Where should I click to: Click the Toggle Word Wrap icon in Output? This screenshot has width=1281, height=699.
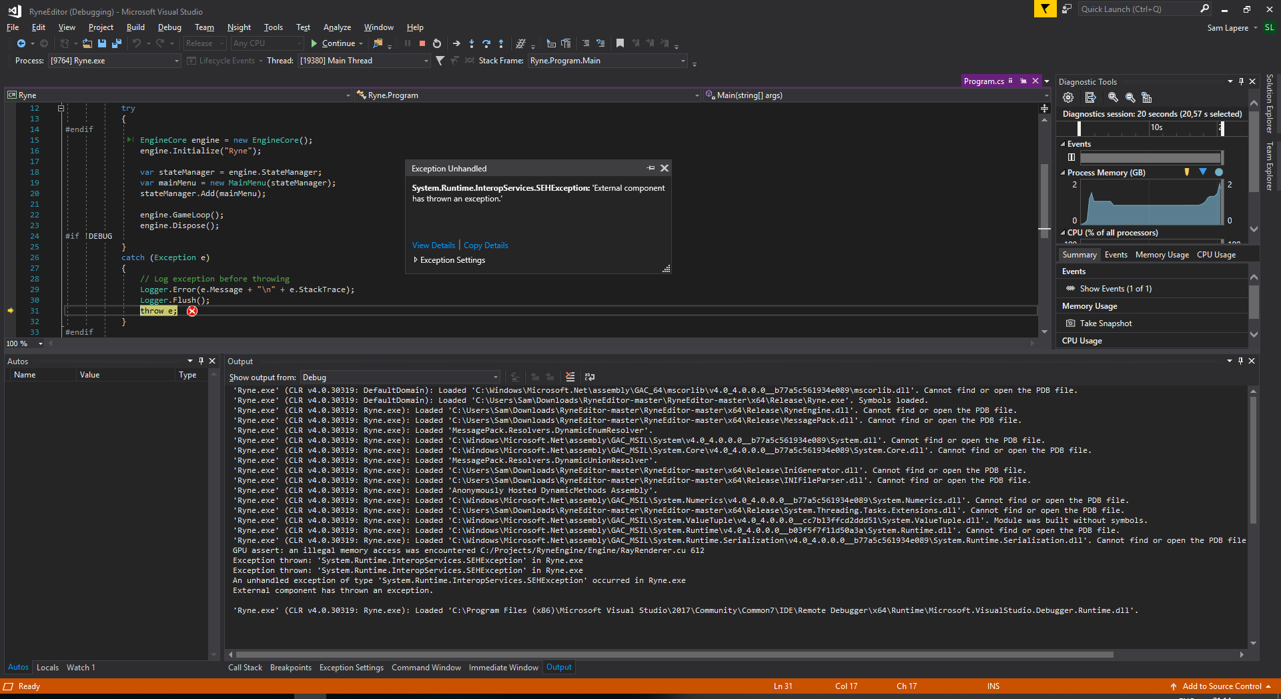point(590,377)
